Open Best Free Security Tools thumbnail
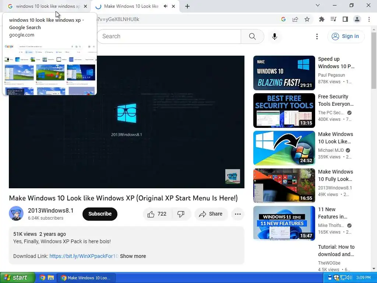The width and height of the screenshot is (377, 283). tap(284, 111)
